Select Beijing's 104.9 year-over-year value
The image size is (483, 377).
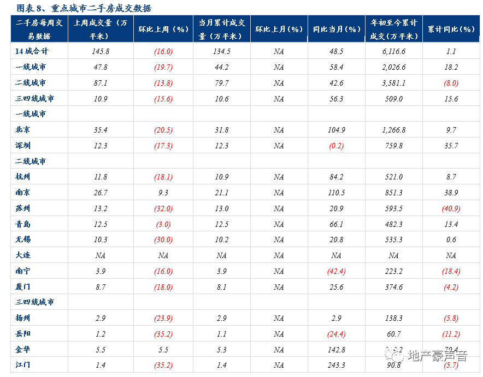336,130
